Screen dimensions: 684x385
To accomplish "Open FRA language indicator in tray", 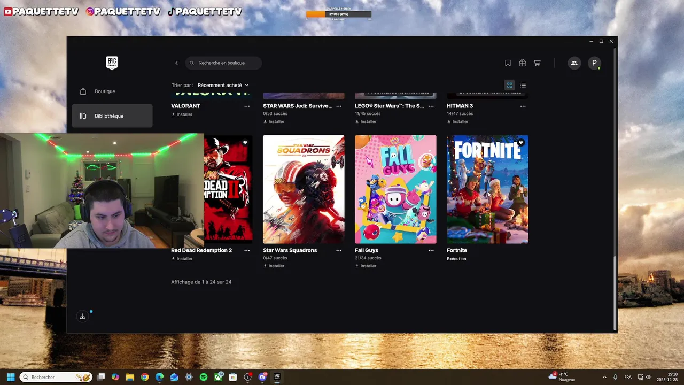I will [x=628, y=377].
